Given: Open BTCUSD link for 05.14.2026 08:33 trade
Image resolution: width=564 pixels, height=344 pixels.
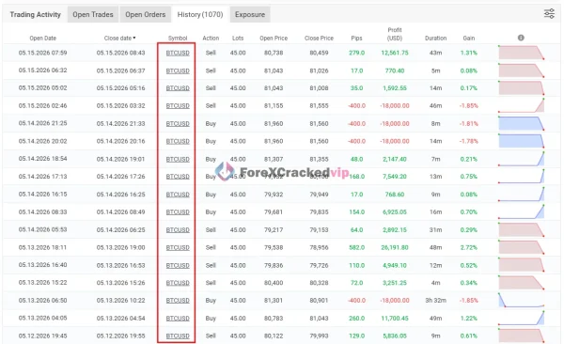Looking at the screenshot, I should (x=178, y=212).
